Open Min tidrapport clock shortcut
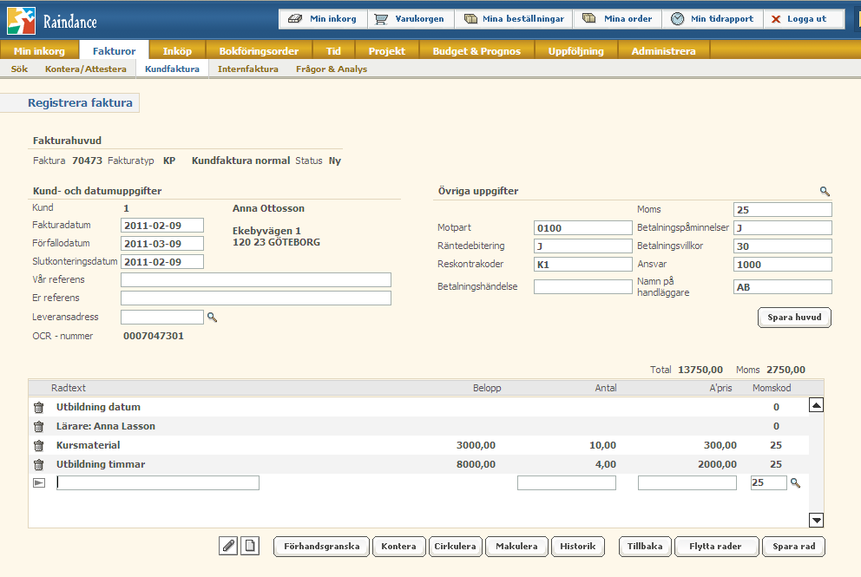The height and width of the screenshot is (577, 861). tap(713, 19)
